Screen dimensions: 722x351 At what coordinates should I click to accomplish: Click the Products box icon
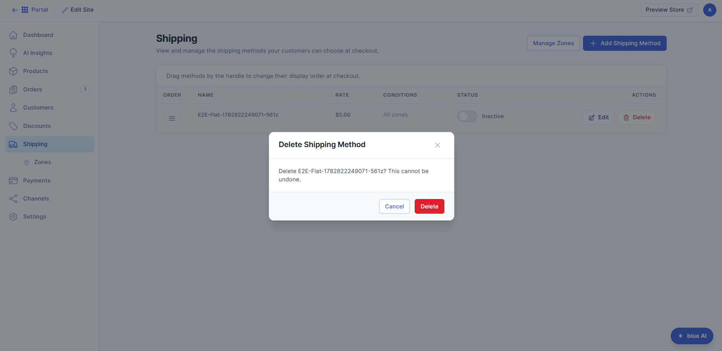(x=13, y=71)
